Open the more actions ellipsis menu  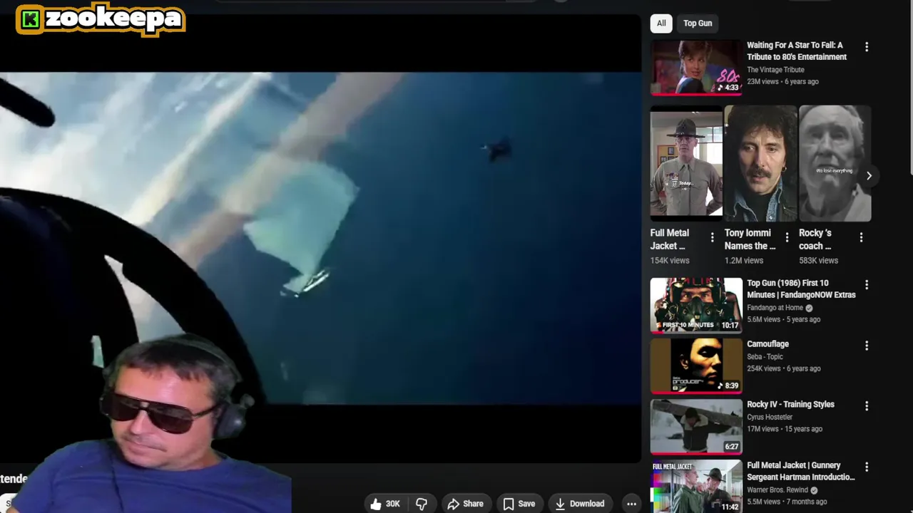point(631,504)
